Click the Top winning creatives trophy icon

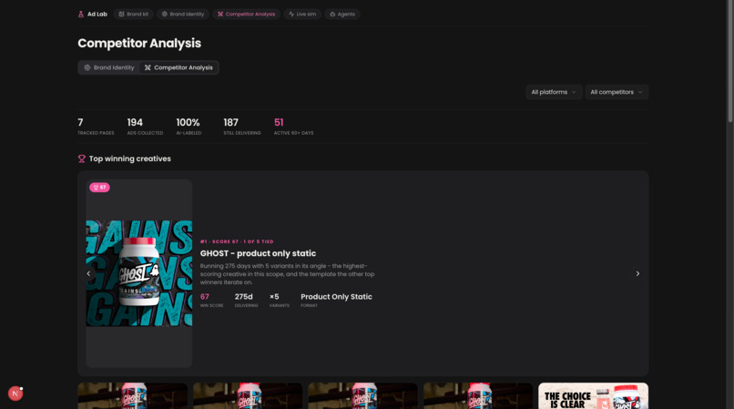tap(81, 158)
